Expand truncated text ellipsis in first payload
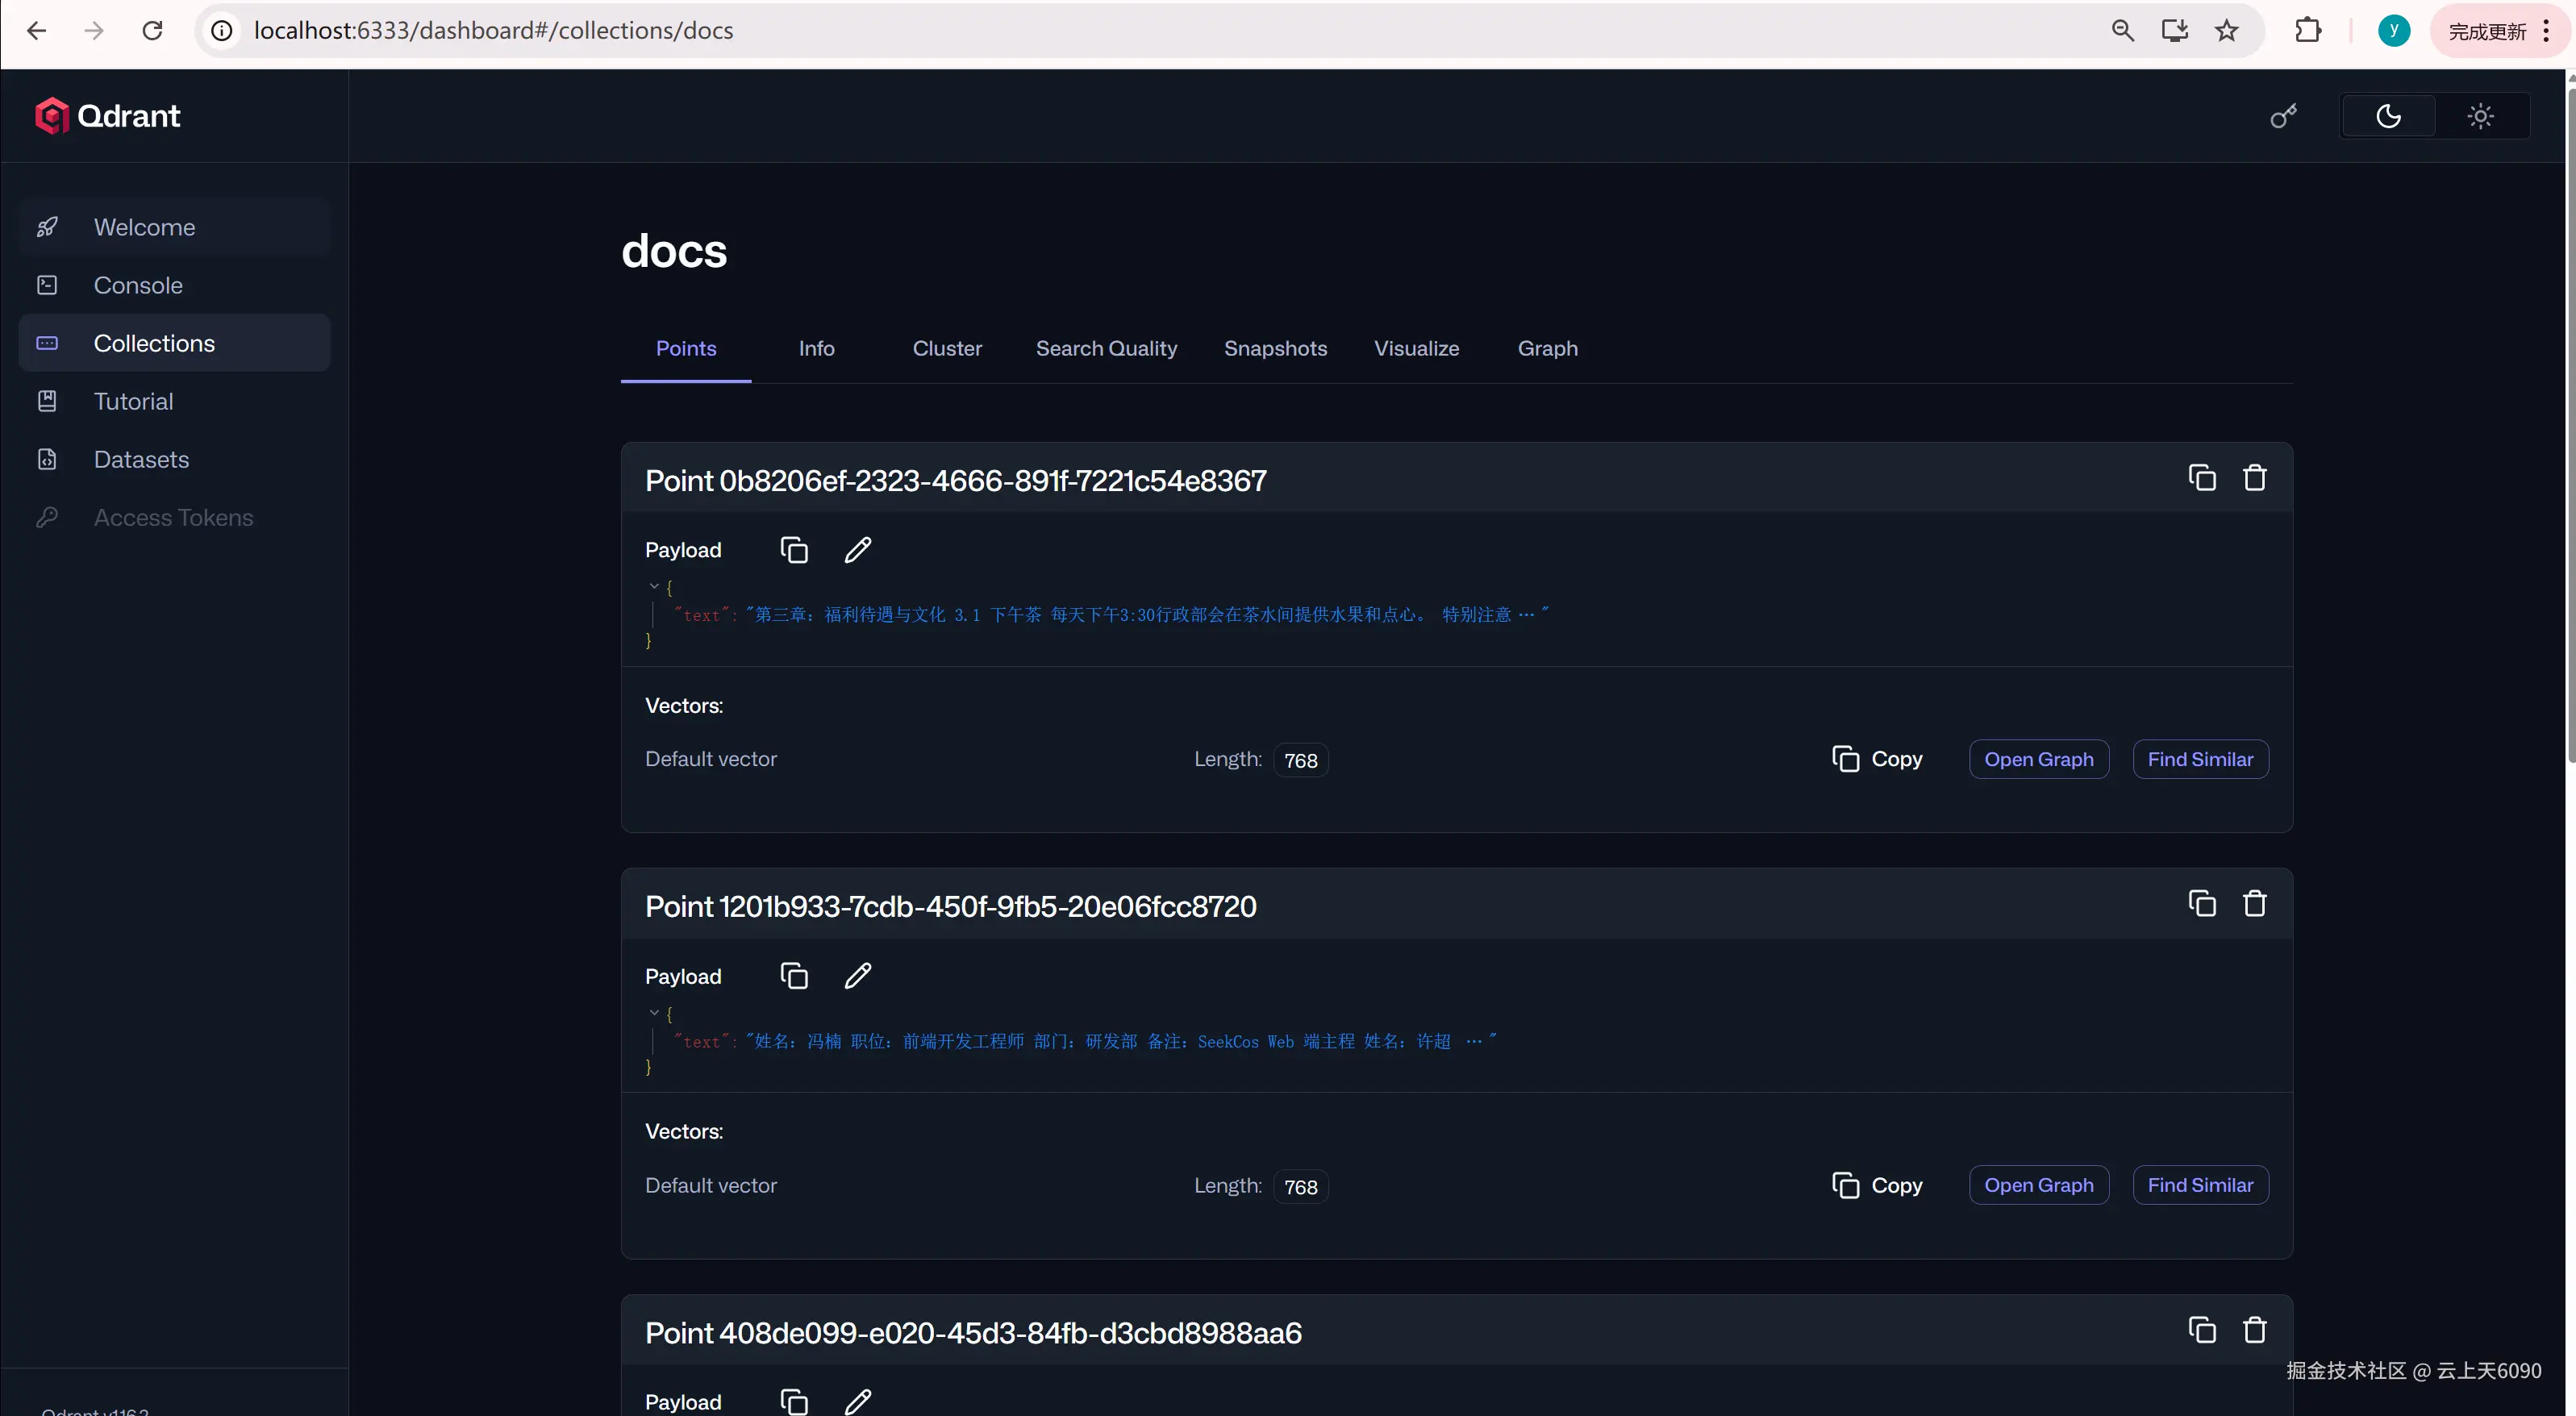Screen dimensions: 2576x1416 click(1526, 614)
